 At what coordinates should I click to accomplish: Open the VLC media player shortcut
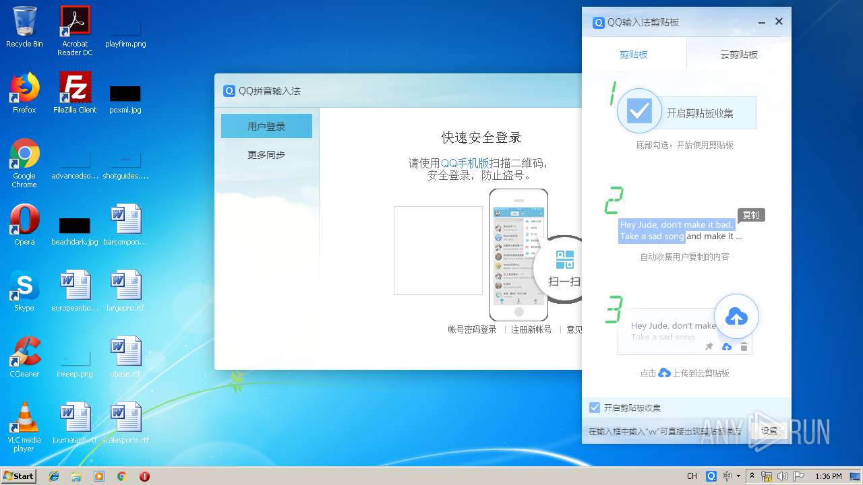(24, 427)
